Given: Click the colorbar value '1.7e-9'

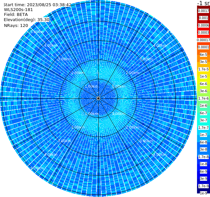Looking at the screenshot, I should point(204,186).
